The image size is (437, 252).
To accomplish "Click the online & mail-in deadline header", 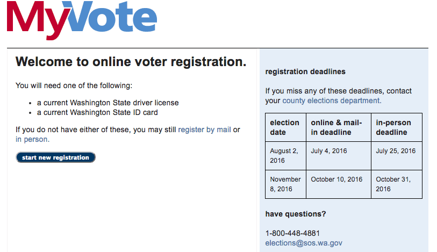I will point(338,127).
